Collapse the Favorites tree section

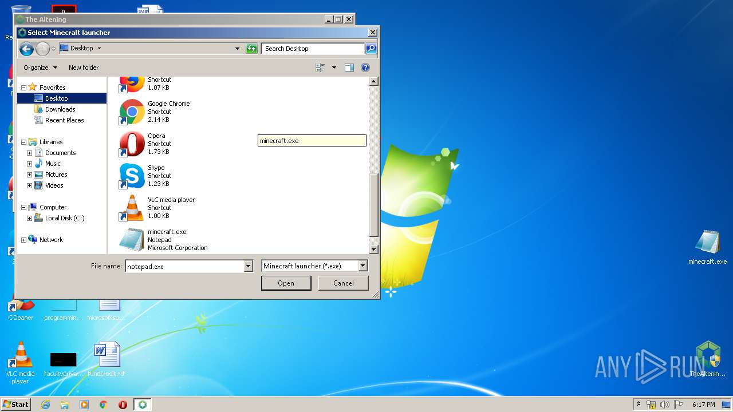tap(23, 88)
